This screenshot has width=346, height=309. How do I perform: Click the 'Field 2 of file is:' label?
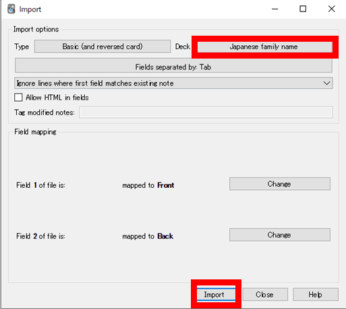click(x=40, y=236)
